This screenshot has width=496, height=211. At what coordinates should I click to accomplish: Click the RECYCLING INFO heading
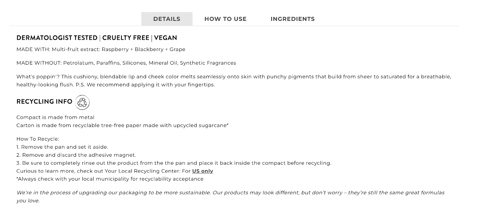[x=44, y=101]
